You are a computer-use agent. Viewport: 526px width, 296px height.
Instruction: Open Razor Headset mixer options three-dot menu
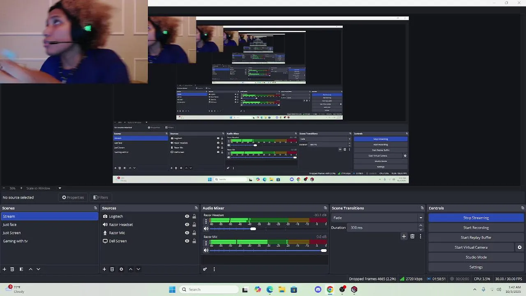tap(206, 221)
